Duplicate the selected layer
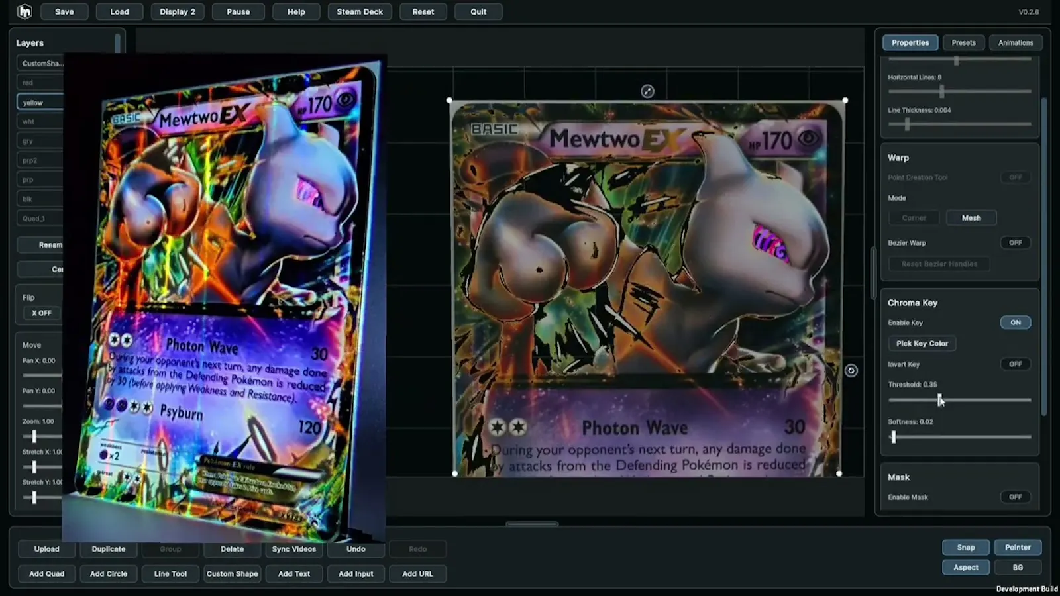The width and height of the screenshot is (1060, 596). (109, 549)
